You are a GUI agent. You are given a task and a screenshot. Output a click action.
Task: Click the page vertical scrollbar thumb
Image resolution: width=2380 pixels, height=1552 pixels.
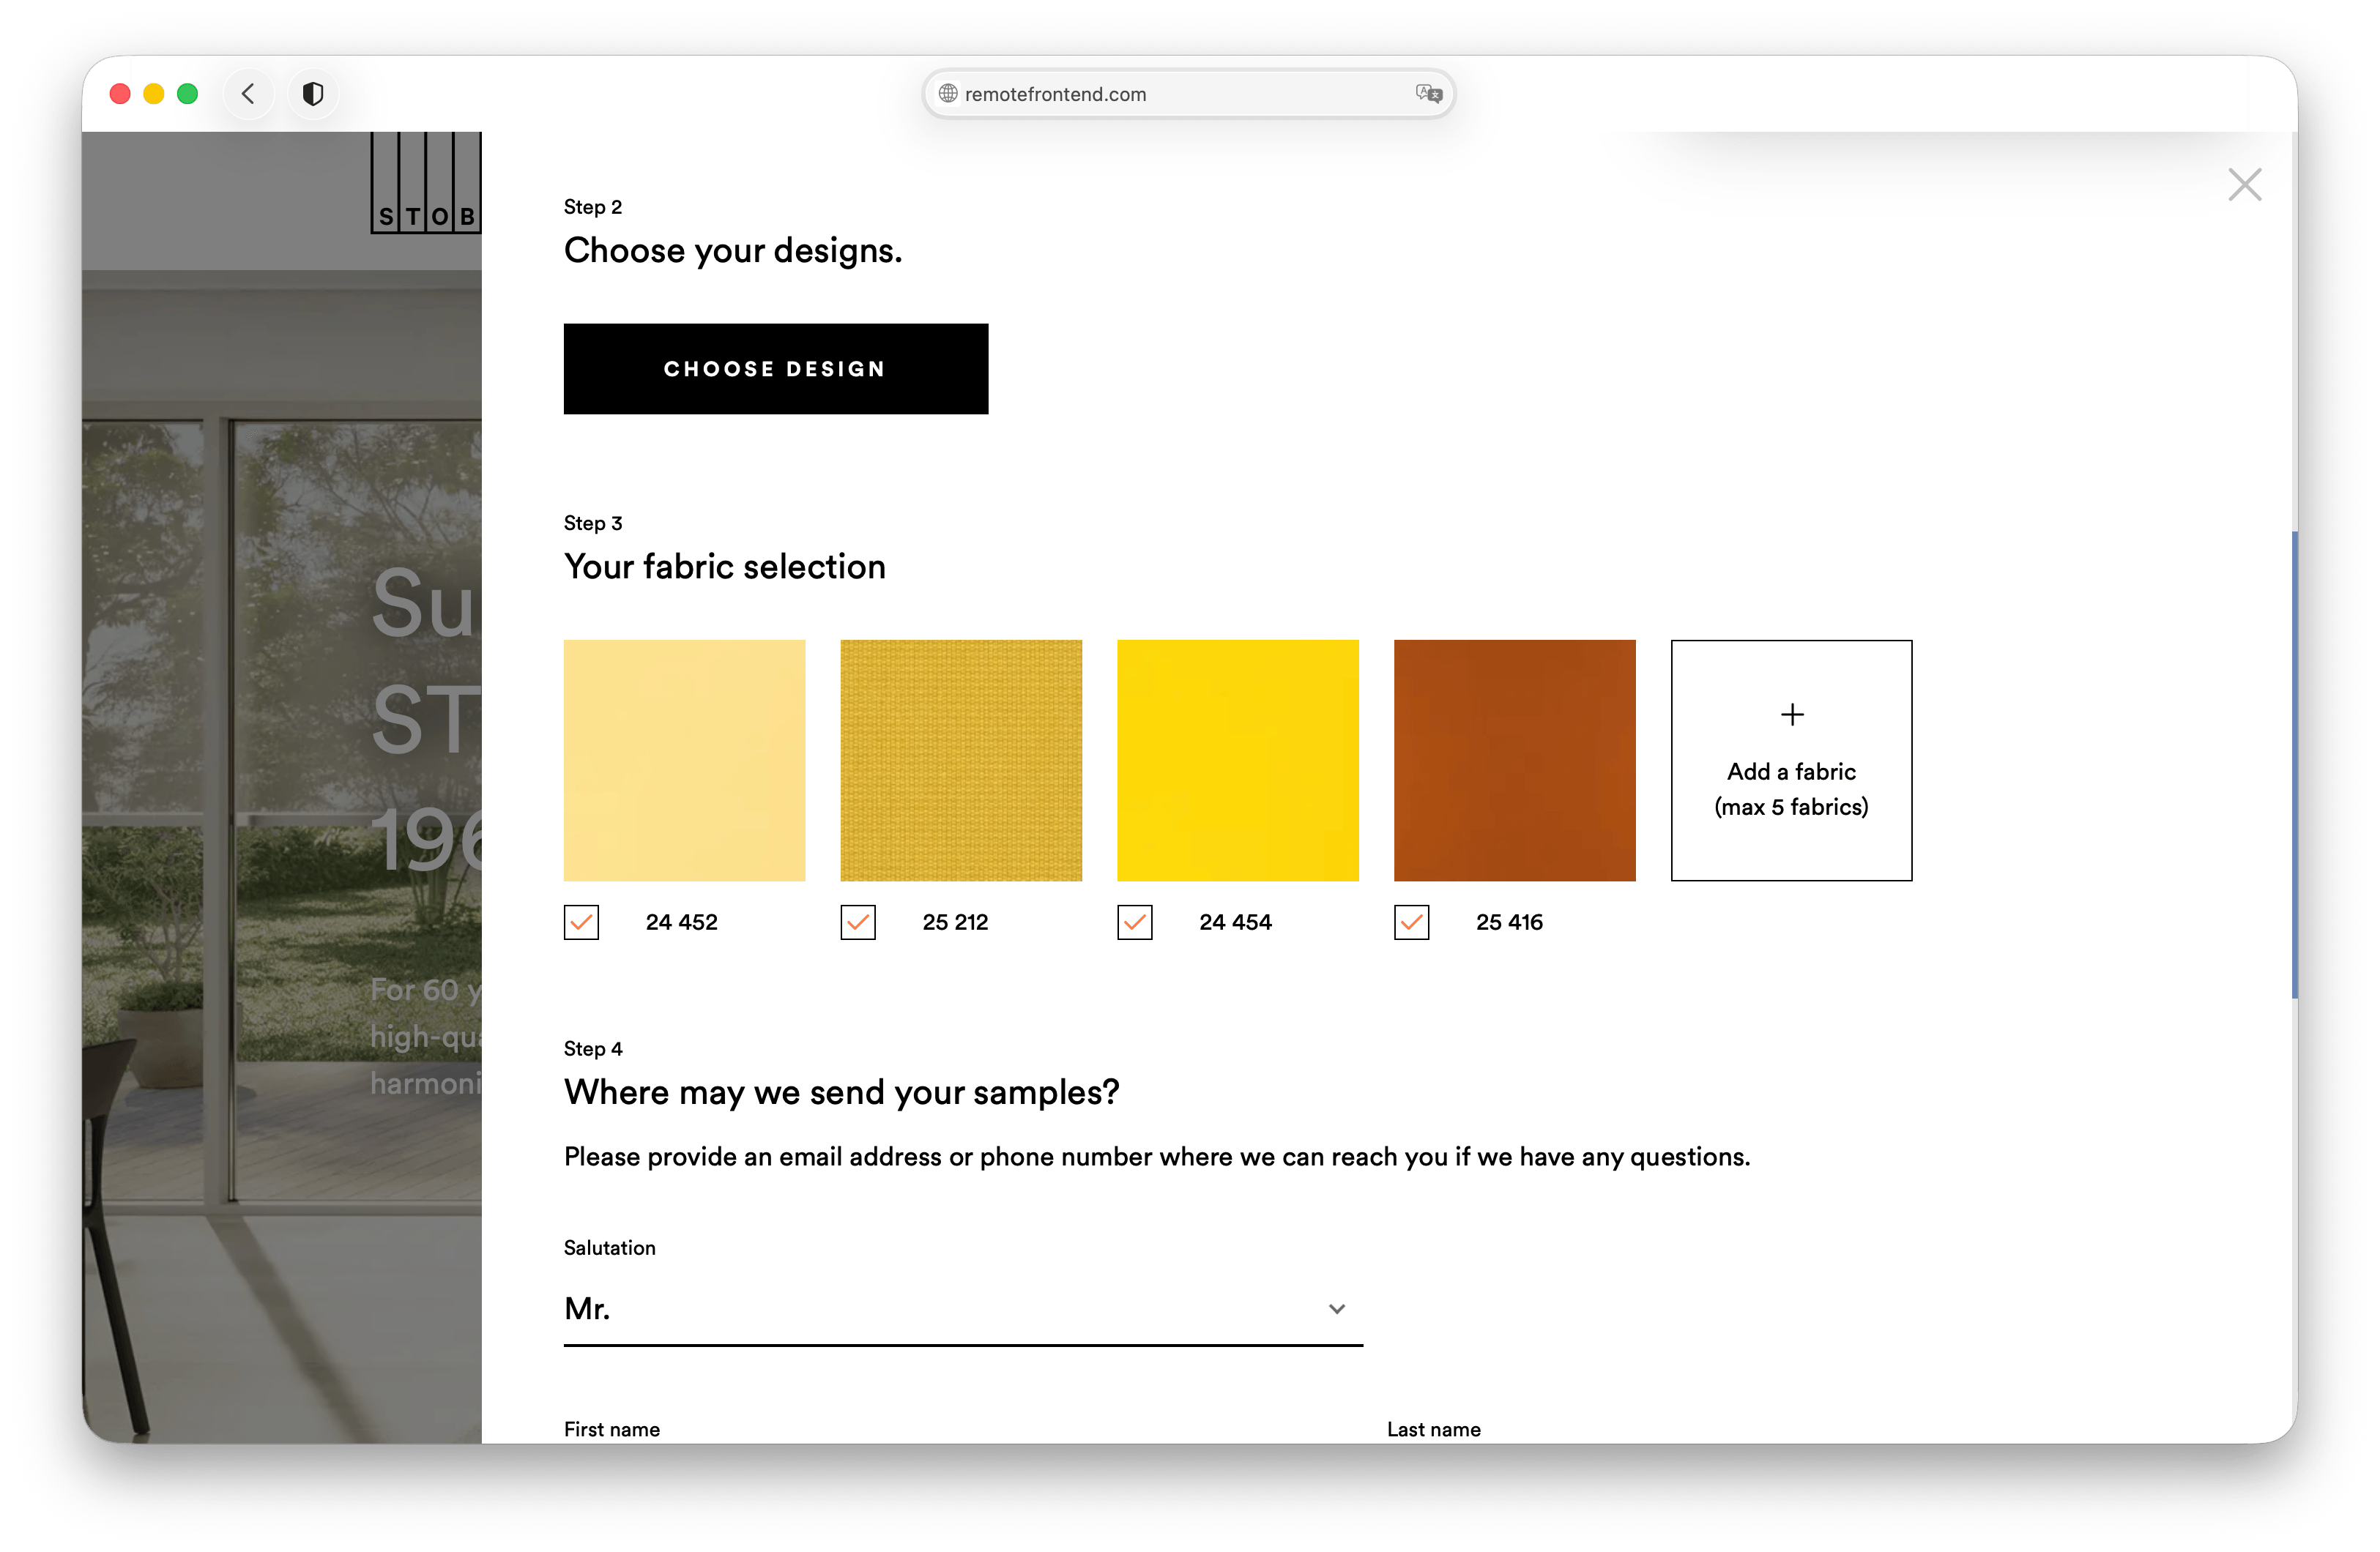pyautogui.click(x=2294, y=765)
